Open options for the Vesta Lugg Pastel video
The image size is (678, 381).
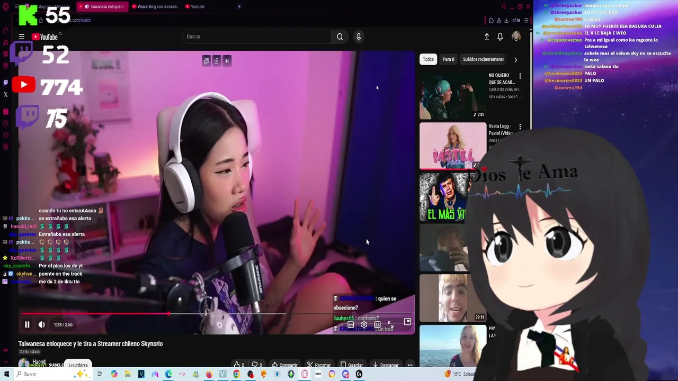pyautogui.click(x=520, y=127)
